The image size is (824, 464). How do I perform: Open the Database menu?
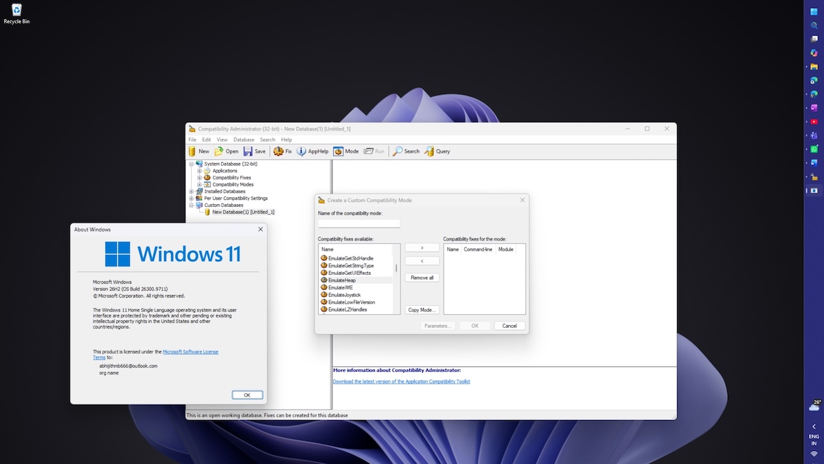click(244, 140)
